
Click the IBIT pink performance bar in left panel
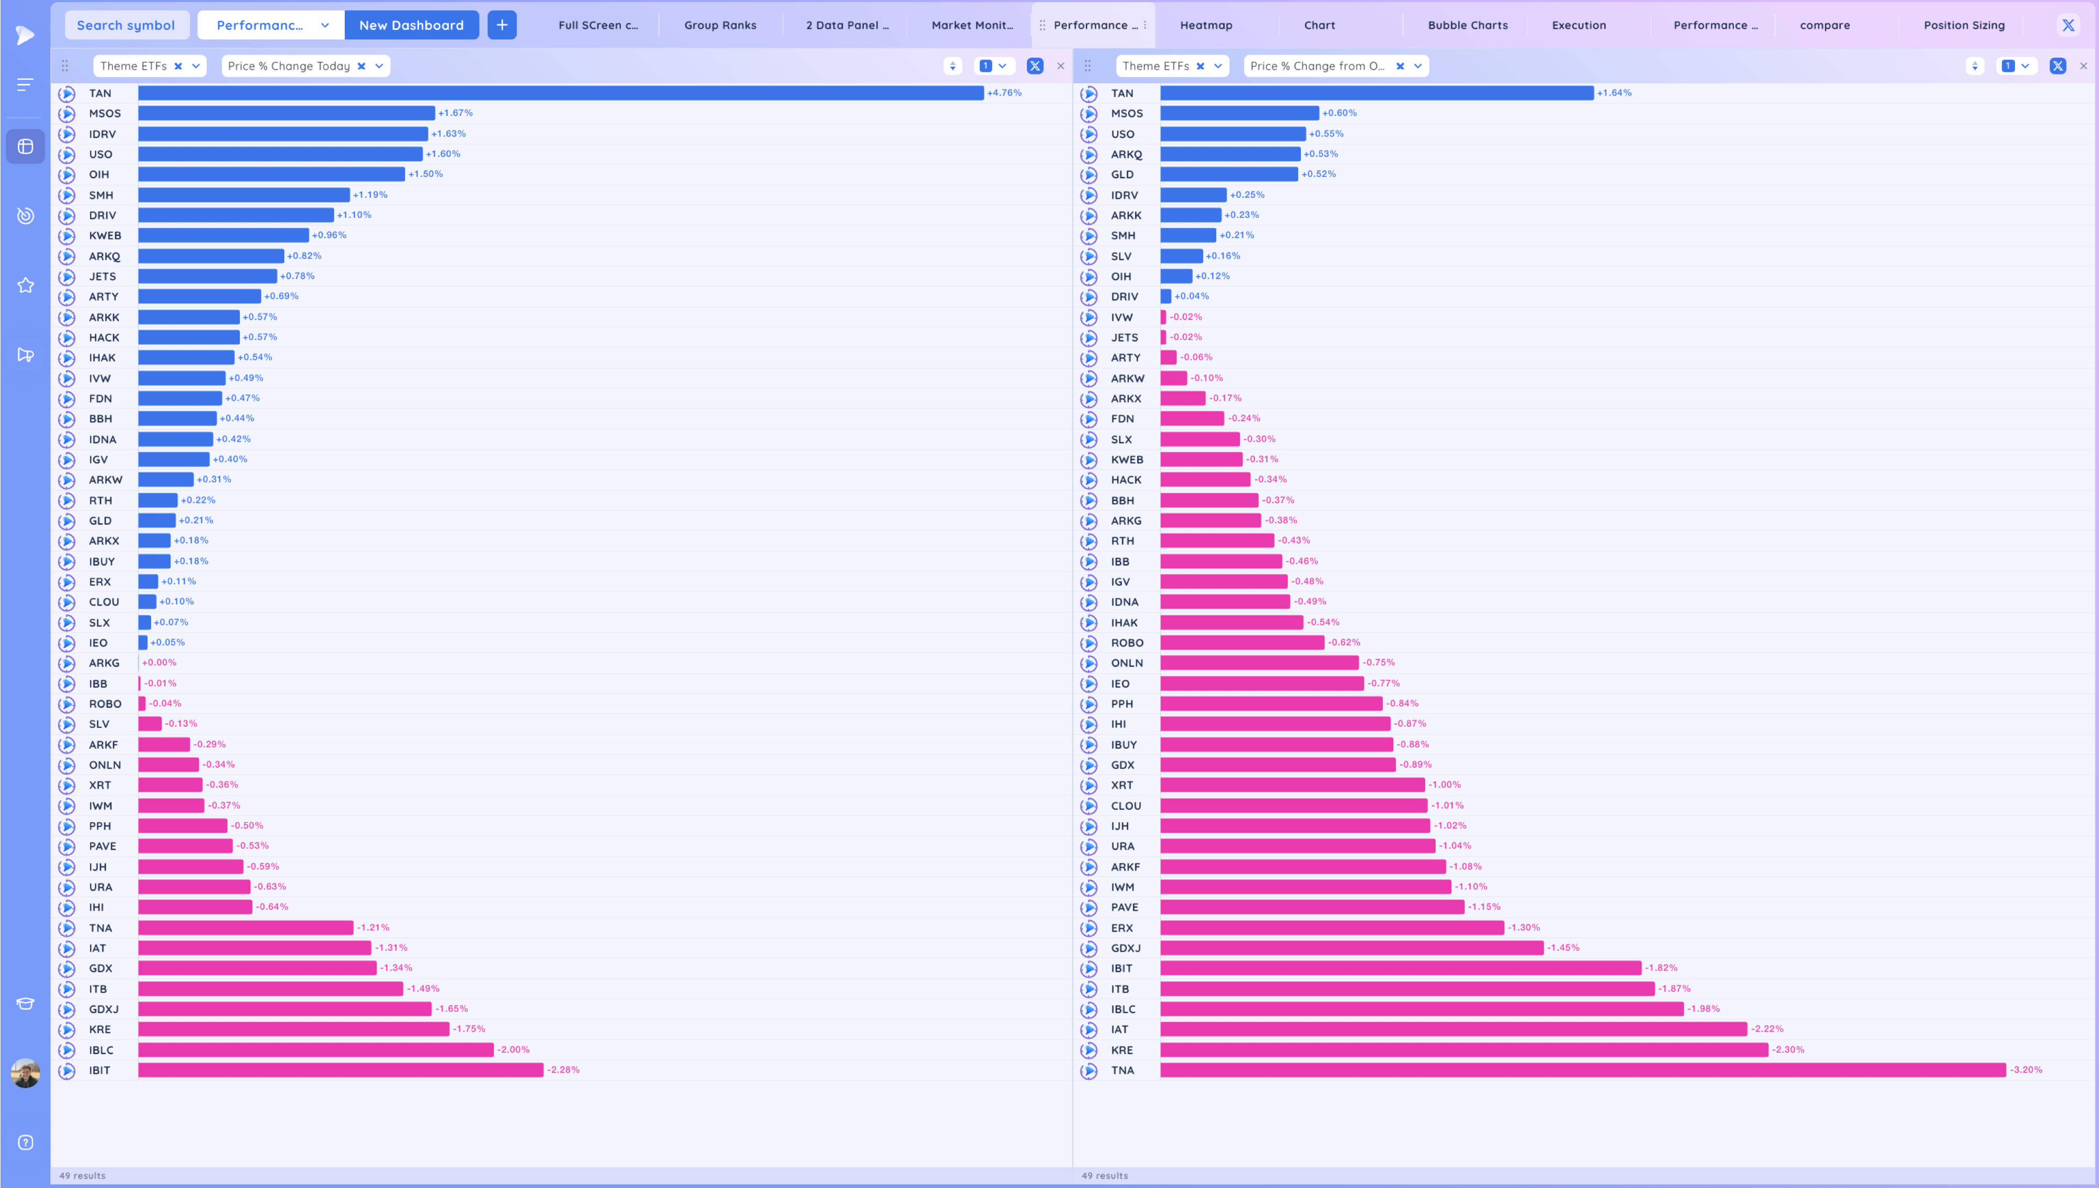[340, 1070]
